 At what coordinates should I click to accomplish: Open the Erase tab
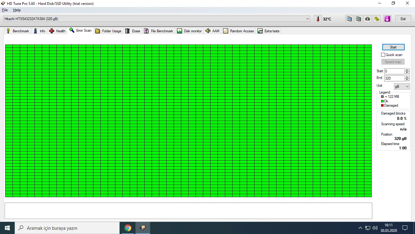[x=133, y=31]
